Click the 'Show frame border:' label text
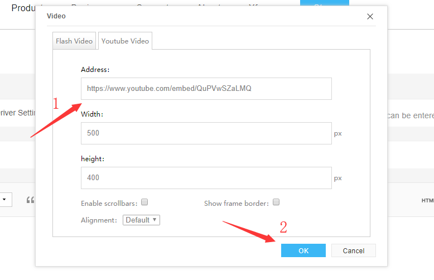 (237, 204)
